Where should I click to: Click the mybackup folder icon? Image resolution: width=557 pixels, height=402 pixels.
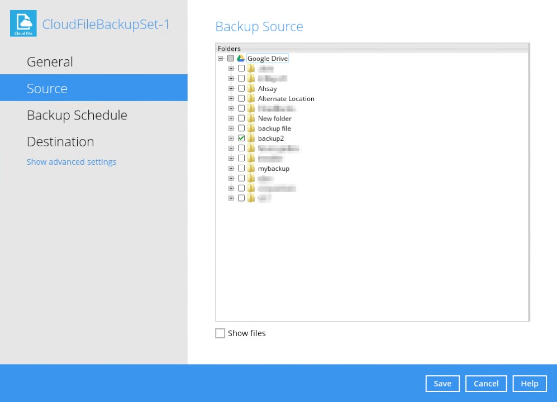250,168
